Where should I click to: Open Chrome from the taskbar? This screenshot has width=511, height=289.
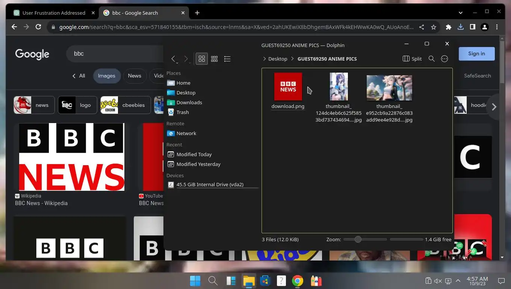point(298,281)
